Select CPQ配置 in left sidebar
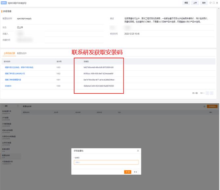The width and height of the screenshot is (220, 190). 5,117
